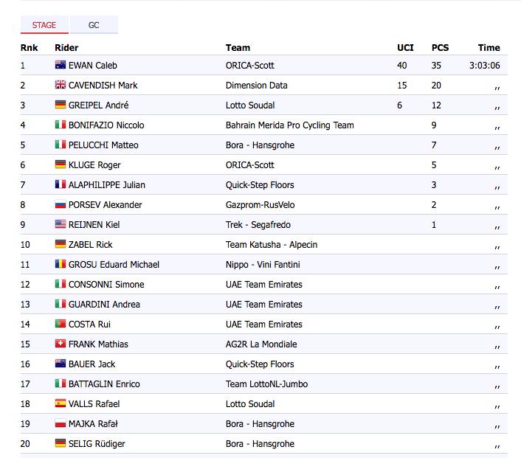521x458 pixels.
Task: Open Bahrain Merida Pro Cycling Team link
Action: pos(289,125)
